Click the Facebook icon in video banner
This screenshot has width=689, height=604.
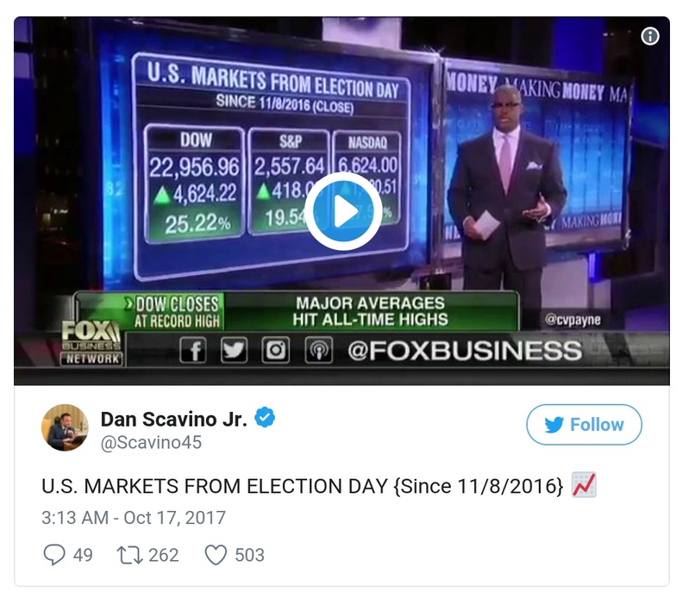click(x=192, y=350)
